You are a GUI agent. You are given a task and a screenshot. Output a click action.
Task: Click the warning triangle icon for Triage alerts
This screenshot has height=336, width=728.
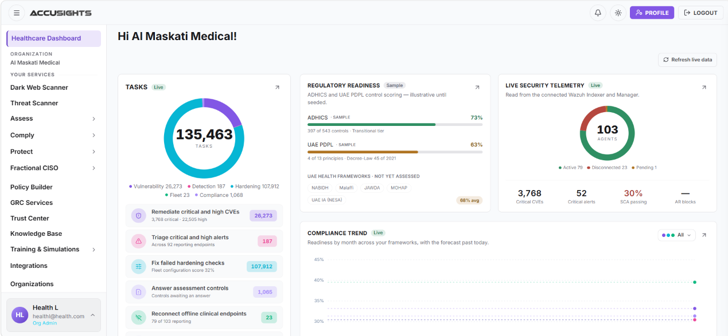(x=138, y=241)
